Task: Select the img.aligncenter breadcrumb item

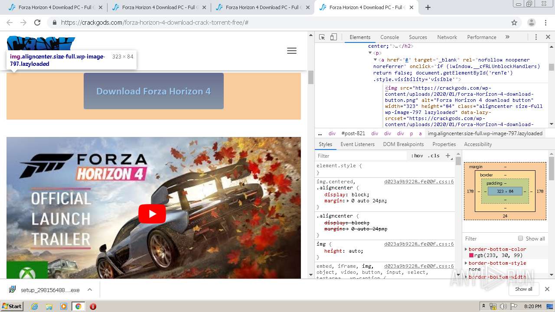Action: (x=485, y=133)
